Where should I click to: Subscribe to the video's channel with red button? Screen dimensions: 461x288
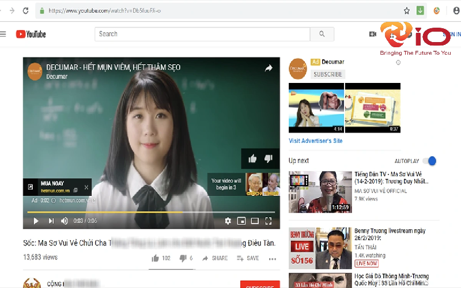pyautogui.click(x=260, y=285)
